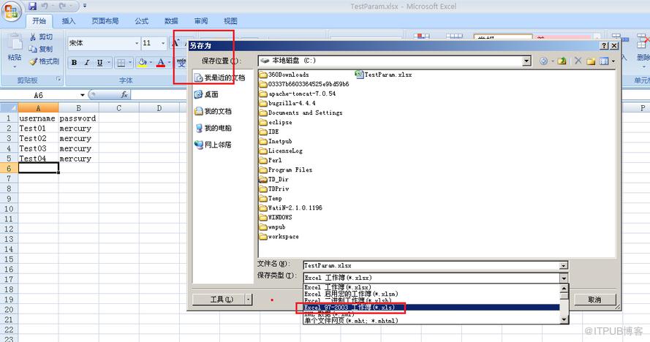Switch to the 公式 ribbon tab
This screenshot has width=650, height=342.
tap(141, 20)
